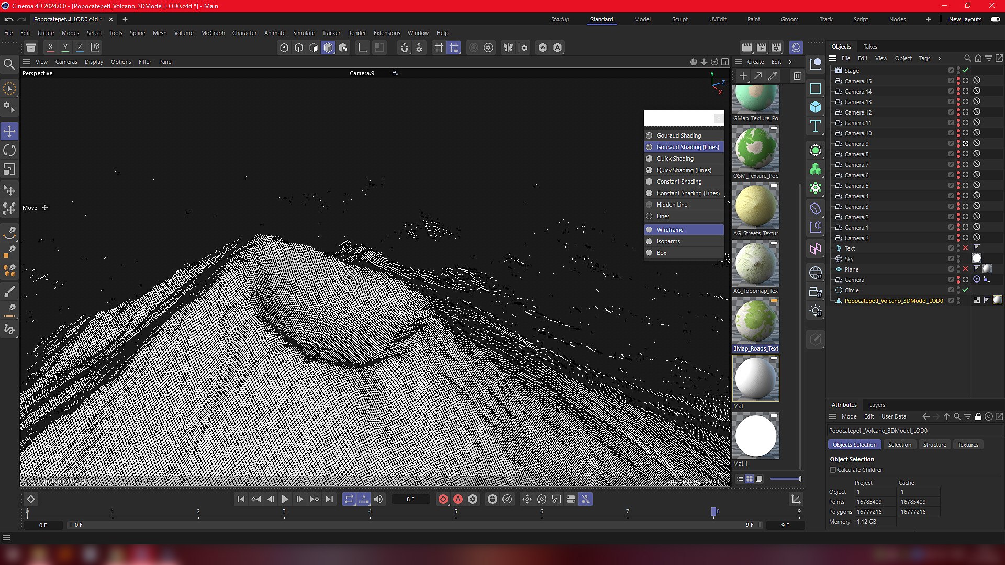
Task: Go to start of animation
Action: pos(241,499)
